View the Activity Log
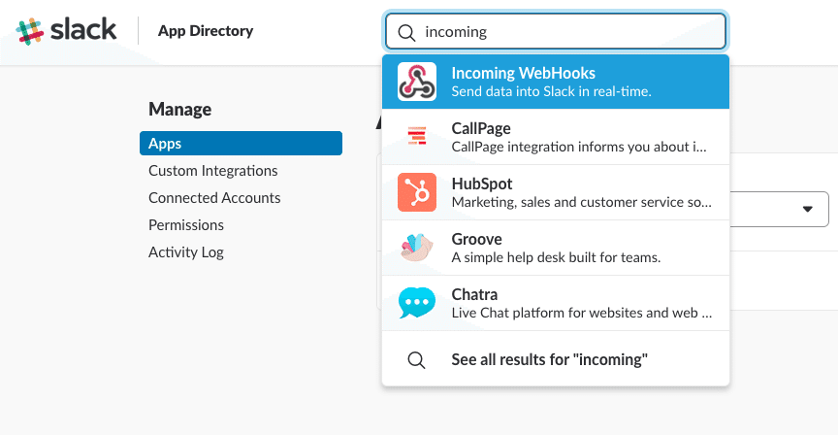Viewport: 838px width, 435px height. [186, 252]
